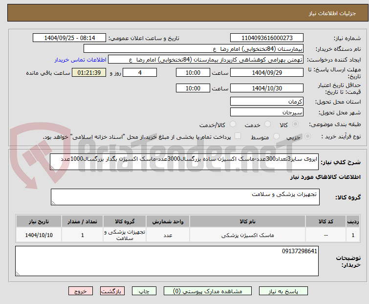The height and width of the screenshot is (304, 369).
Task: Click the شرح کلی نیاز description textarea
Action: [184, 162]
